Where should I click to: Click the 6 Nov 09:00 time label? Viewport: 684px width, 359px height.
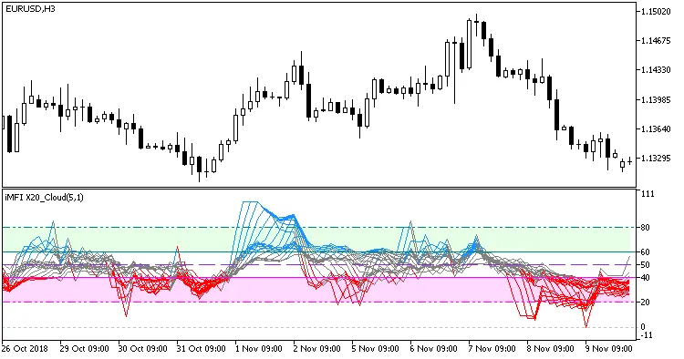[434, 349]
